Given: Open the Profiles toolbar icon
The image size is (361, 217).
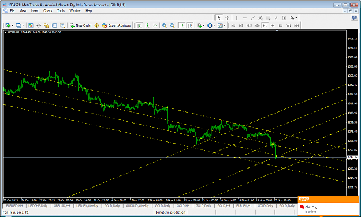Looking at the screenshot, I should (18, 25).
